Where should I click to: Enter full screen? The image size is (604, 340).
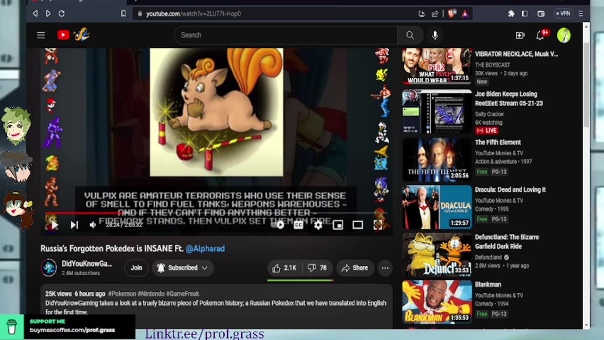[x=378, y=225]
